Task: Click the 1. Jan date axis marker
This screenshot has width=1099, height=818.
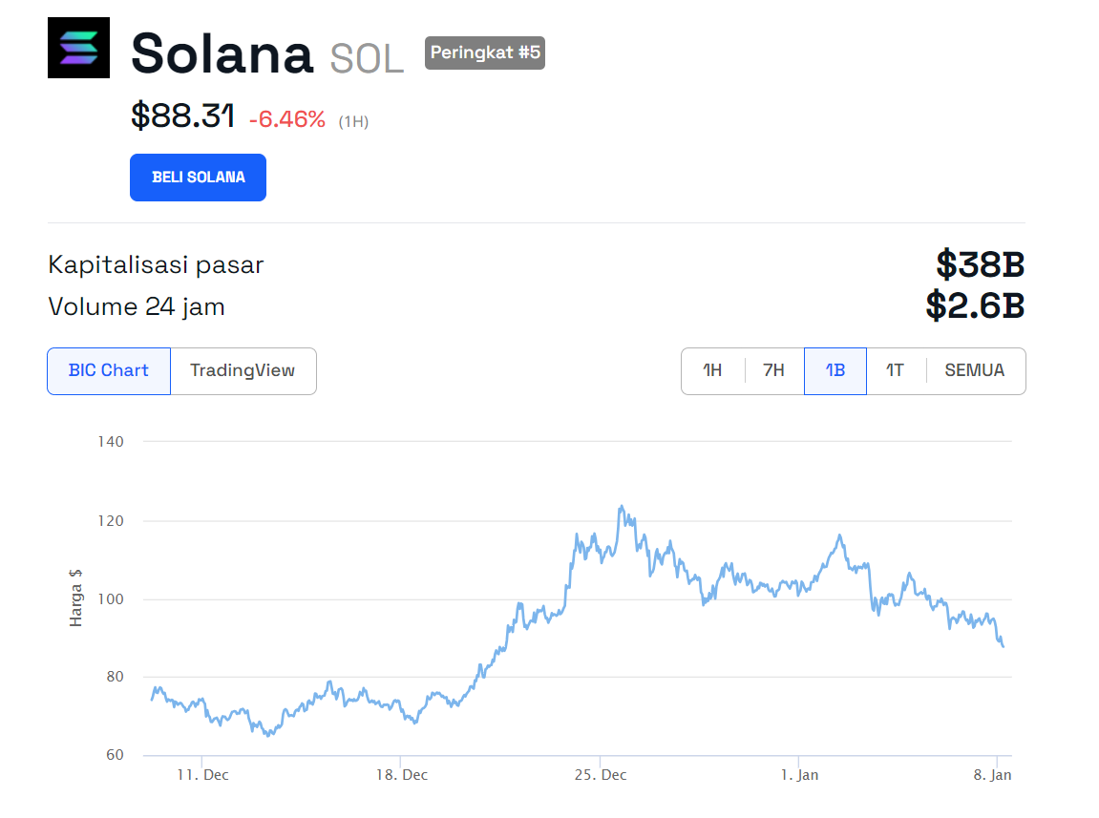Action: coord(799,775)
